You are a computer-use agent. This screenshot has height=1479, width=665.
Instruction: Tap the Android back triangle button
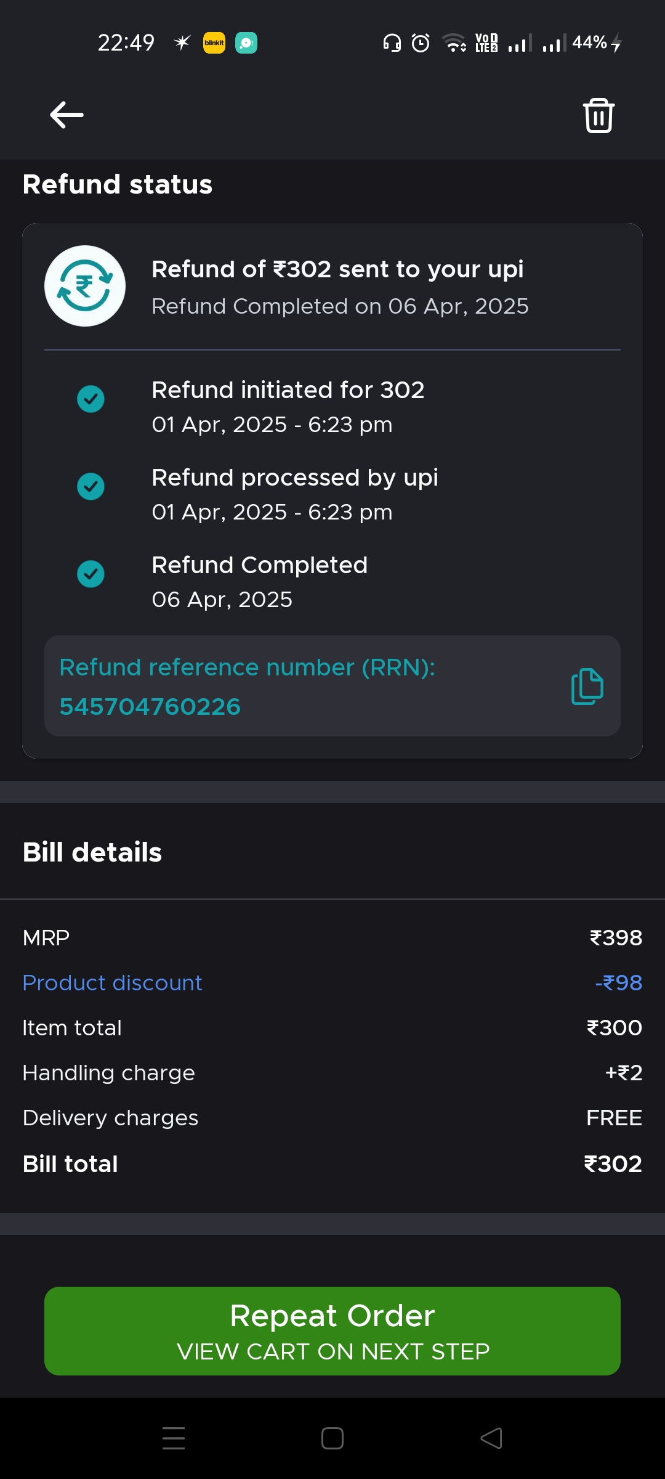[x=491, y=1438]
